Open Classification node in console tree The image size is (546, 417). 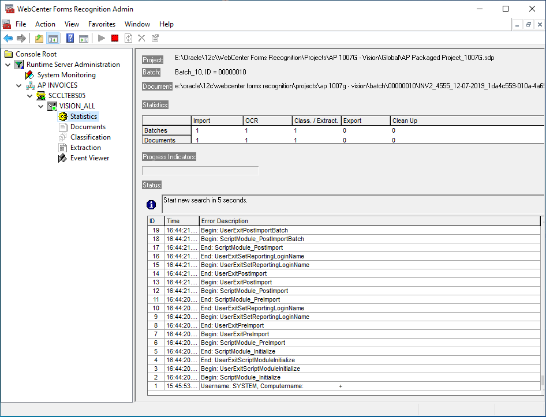point(90,137)
